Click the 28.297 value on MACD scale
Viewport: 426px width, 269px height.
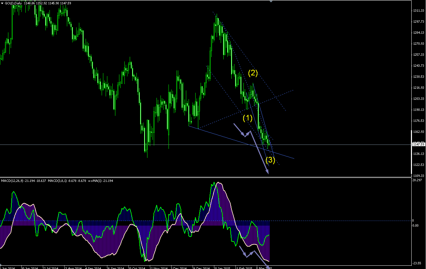tap(418, 180)
